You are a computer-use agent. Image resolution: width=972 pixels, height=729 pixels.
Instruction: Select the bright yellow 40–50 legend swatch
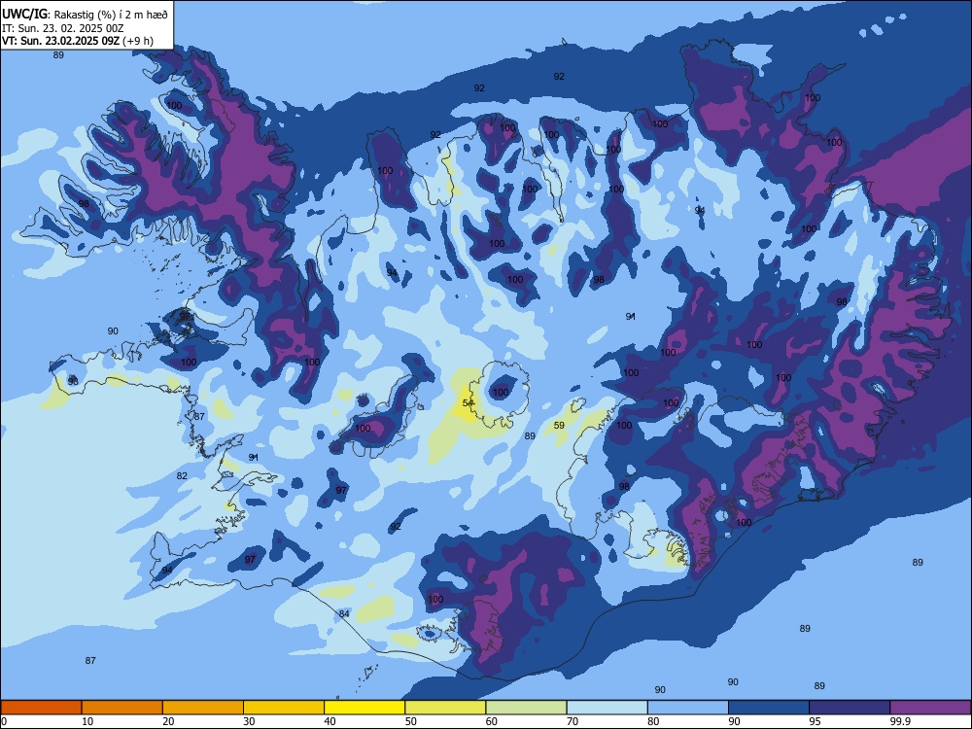pos(364,708)
